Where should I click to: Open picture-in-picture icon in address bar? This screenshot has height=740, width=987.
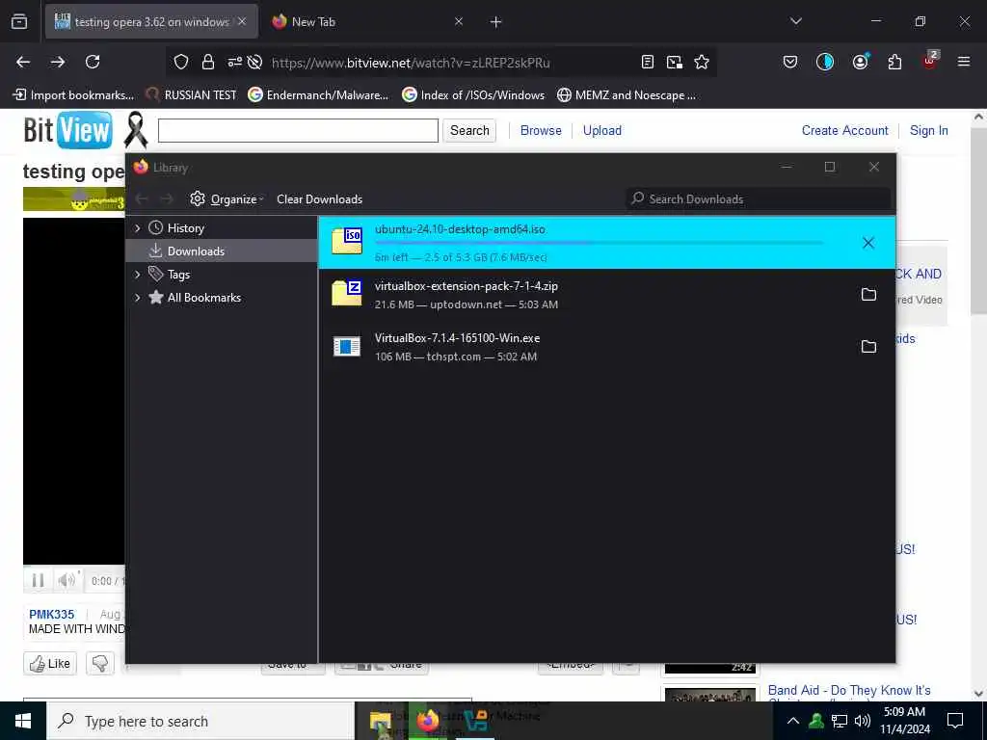tap(674, 62)
